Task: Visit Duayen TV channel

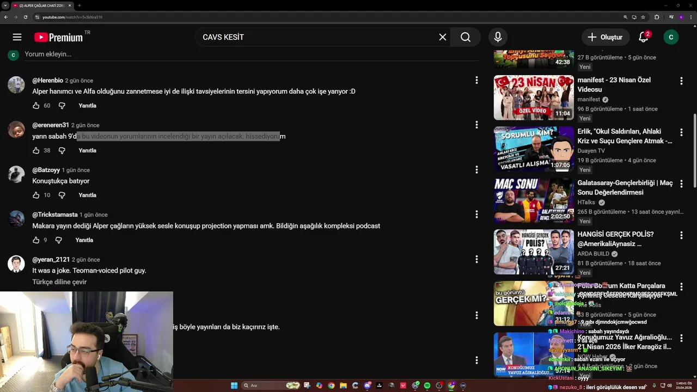Action: [x=591, y=151]
